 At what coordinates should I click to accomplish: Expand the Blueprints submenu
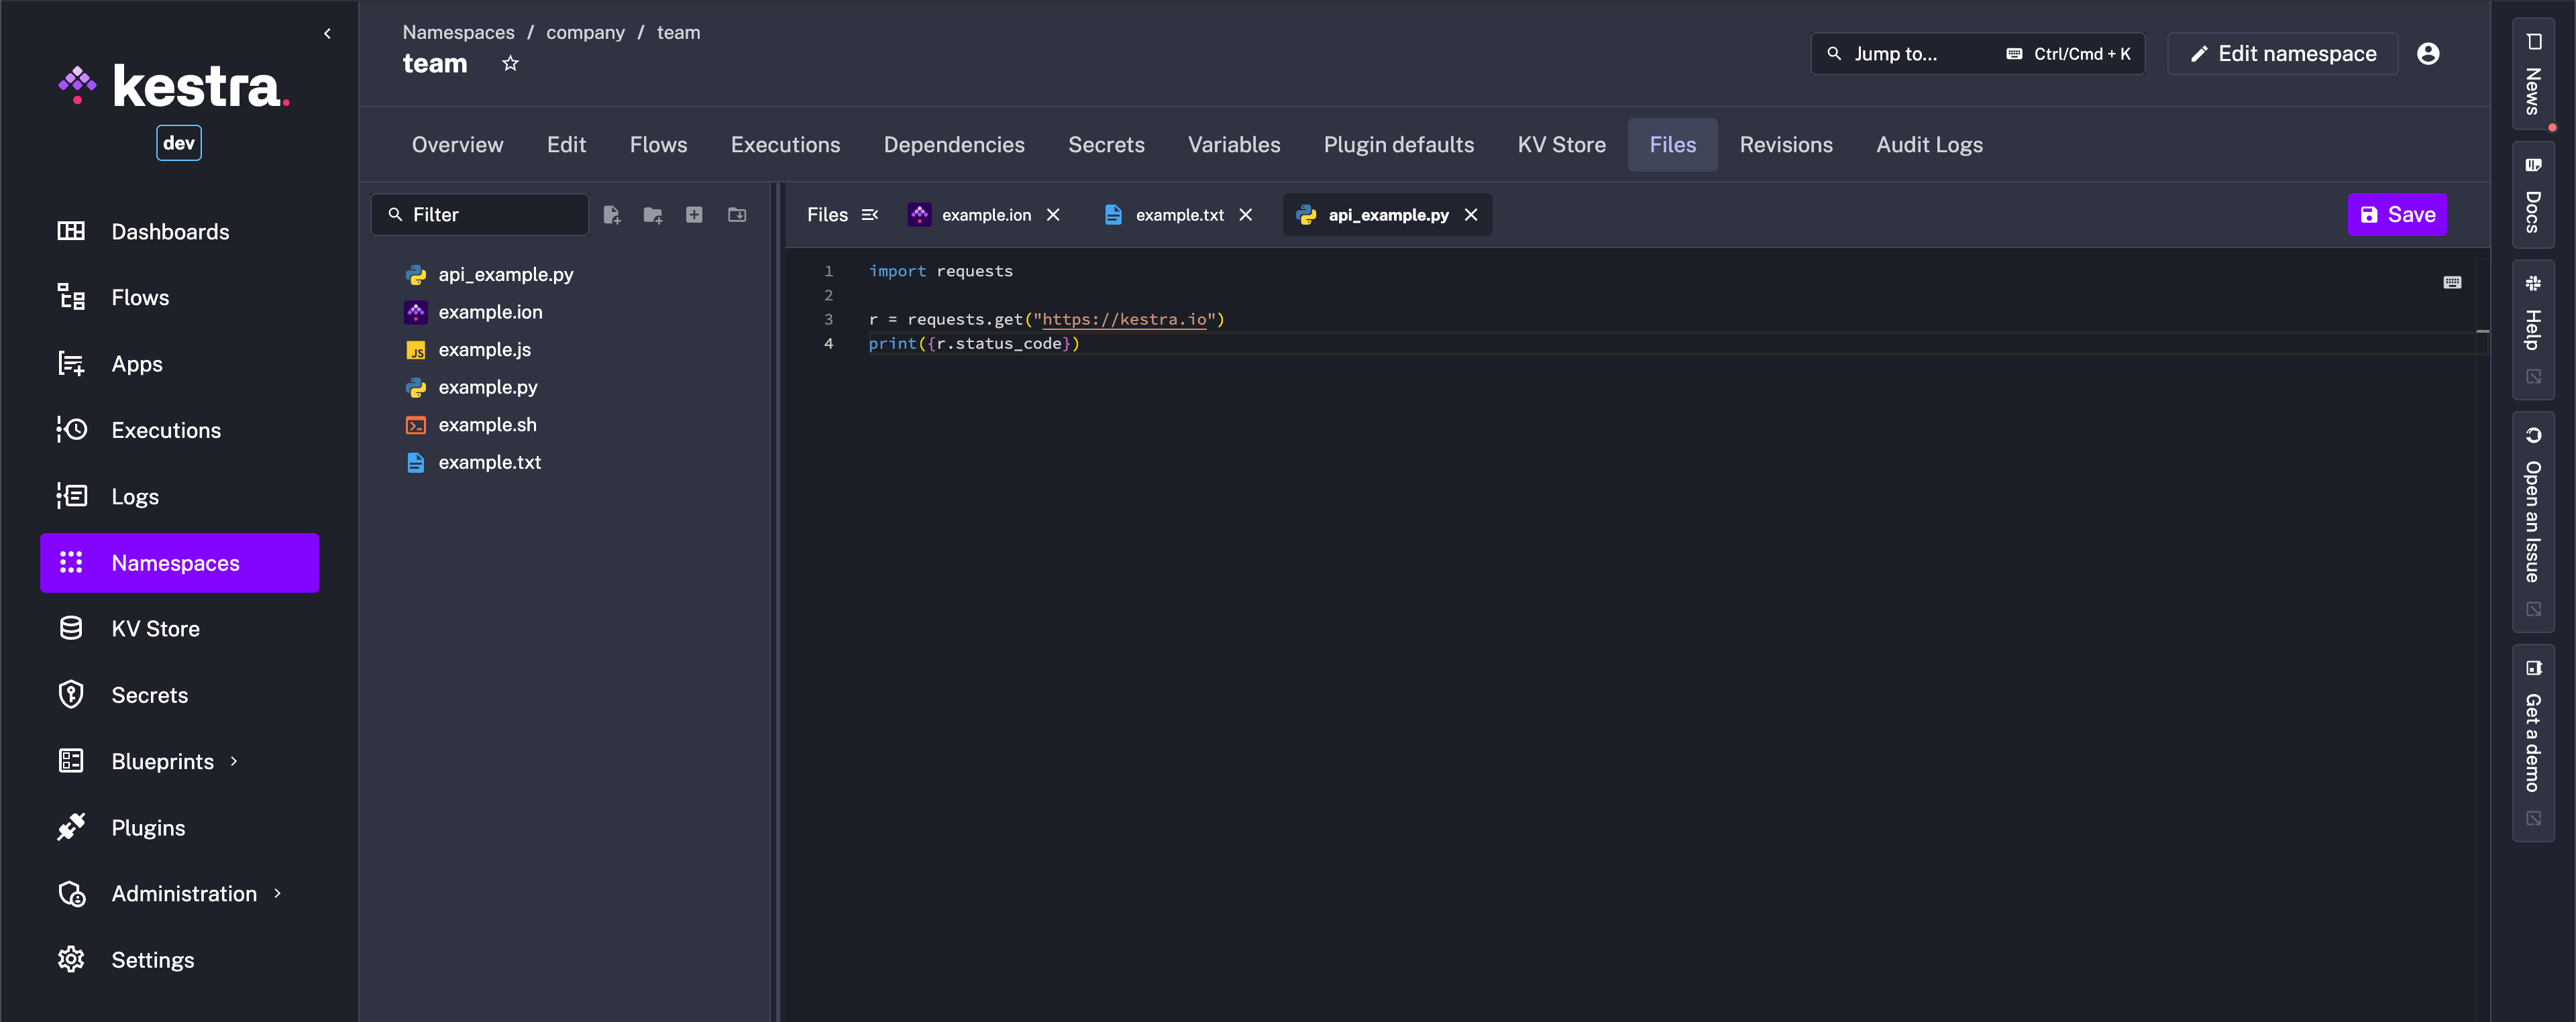[x=234, y=761]
